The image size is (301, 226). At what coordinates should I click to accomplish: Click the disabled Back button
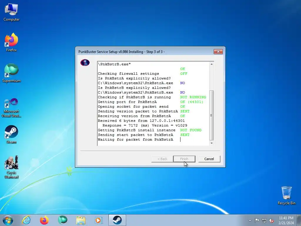click(162, 159)
